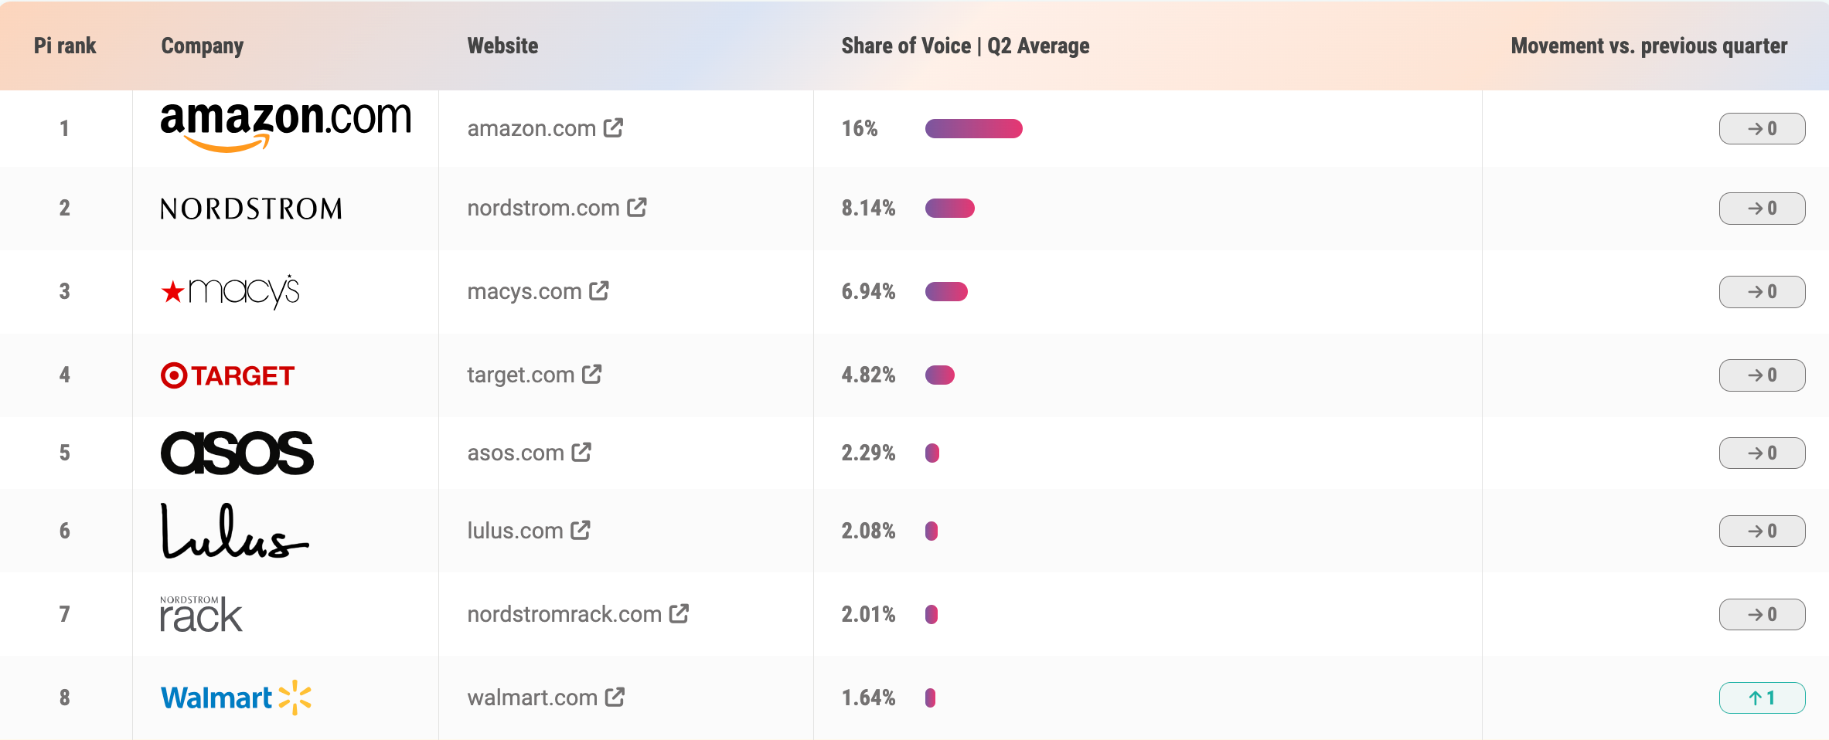
Task: Visit the asos.com website link
Action: pos(516,453)
